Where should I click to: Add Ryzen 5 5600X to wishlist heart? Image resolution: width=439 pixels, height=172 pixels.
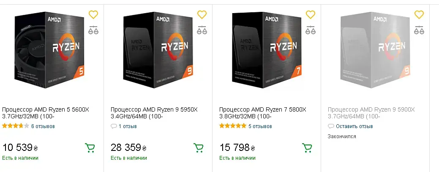point(93,14)
